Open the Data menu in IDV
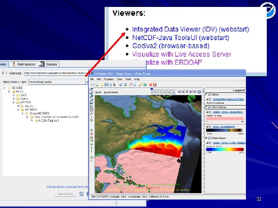This screenshot has height=208, width=278. [x=119, y=79]
